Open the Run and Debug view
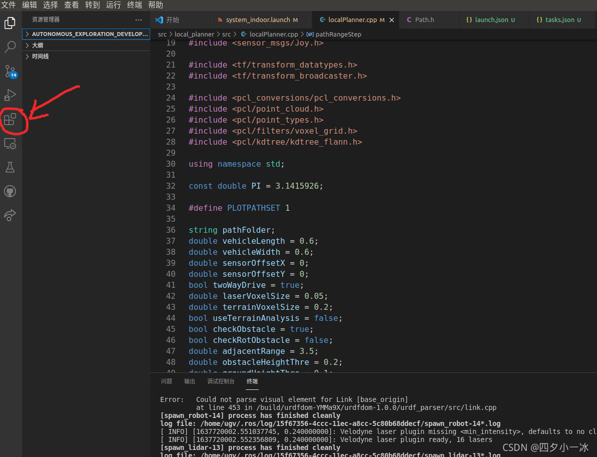Screen dimensions: 597x457 click(x=10, y=95)
